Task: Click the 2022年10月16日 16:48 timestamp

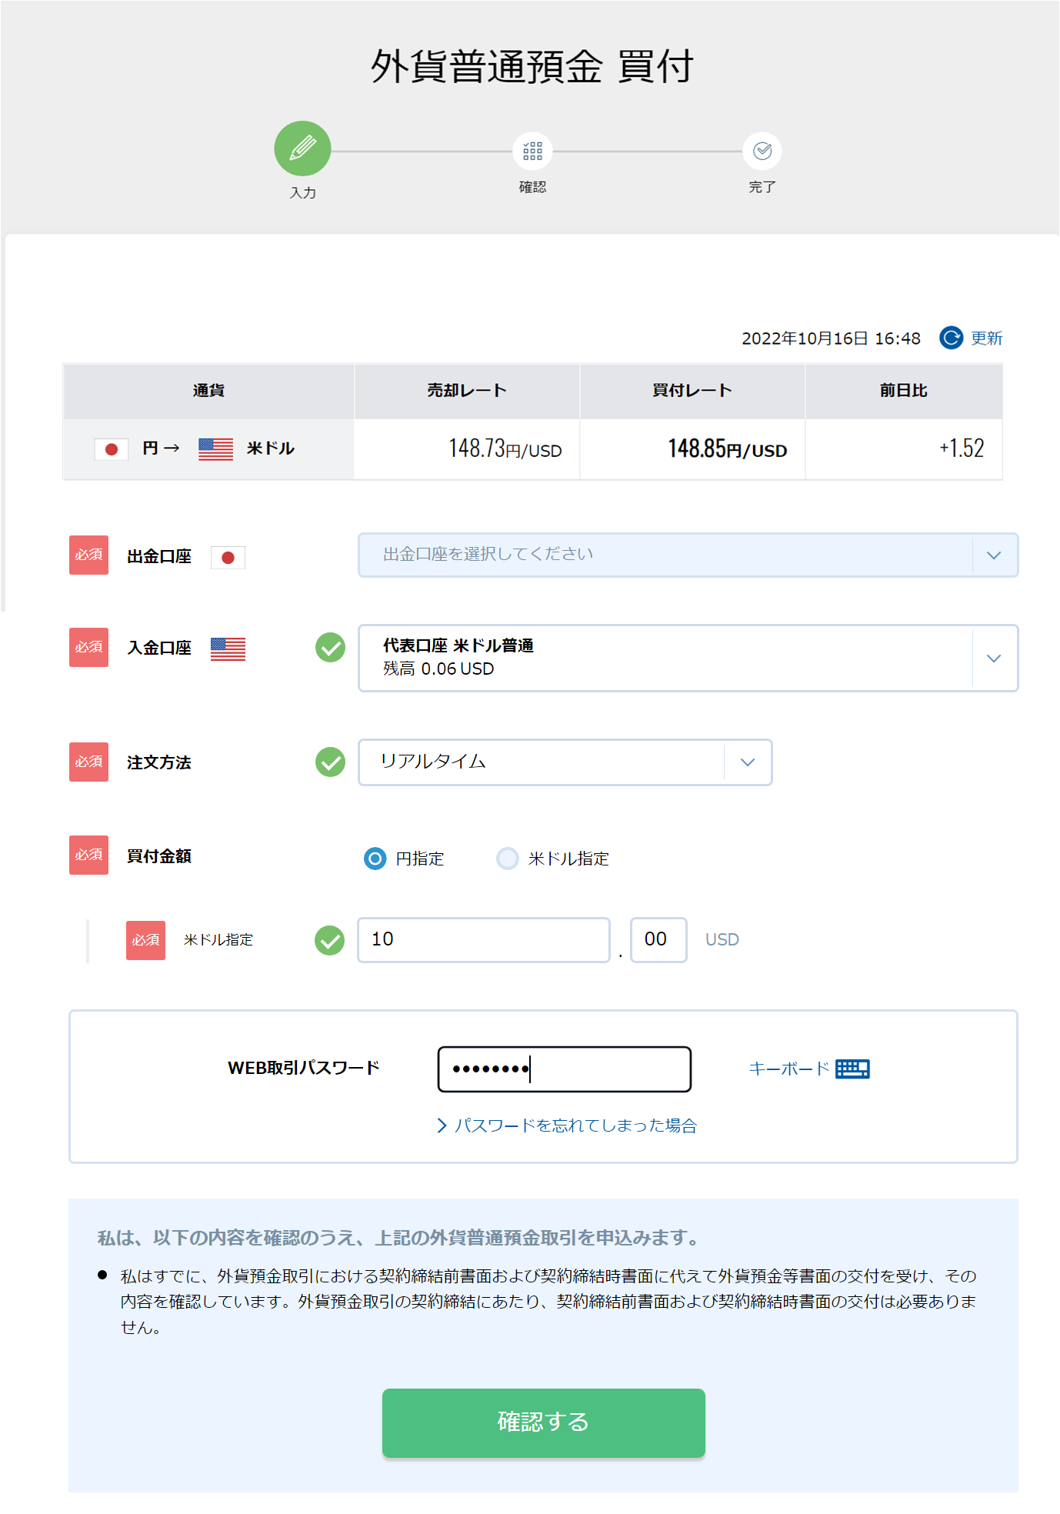Action: tap(831, 338)
